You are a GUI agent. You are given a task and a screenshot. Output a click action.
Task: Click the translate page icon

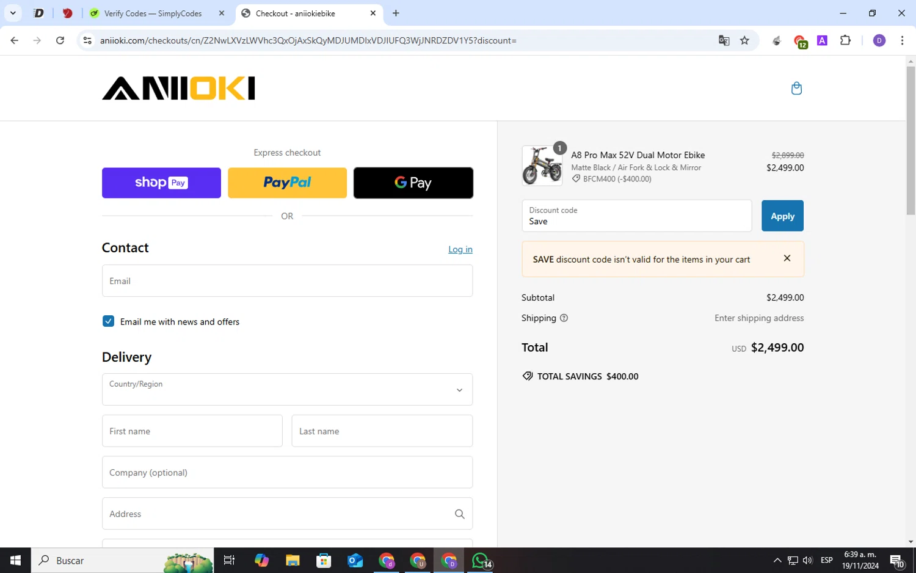tap(724, 40)
